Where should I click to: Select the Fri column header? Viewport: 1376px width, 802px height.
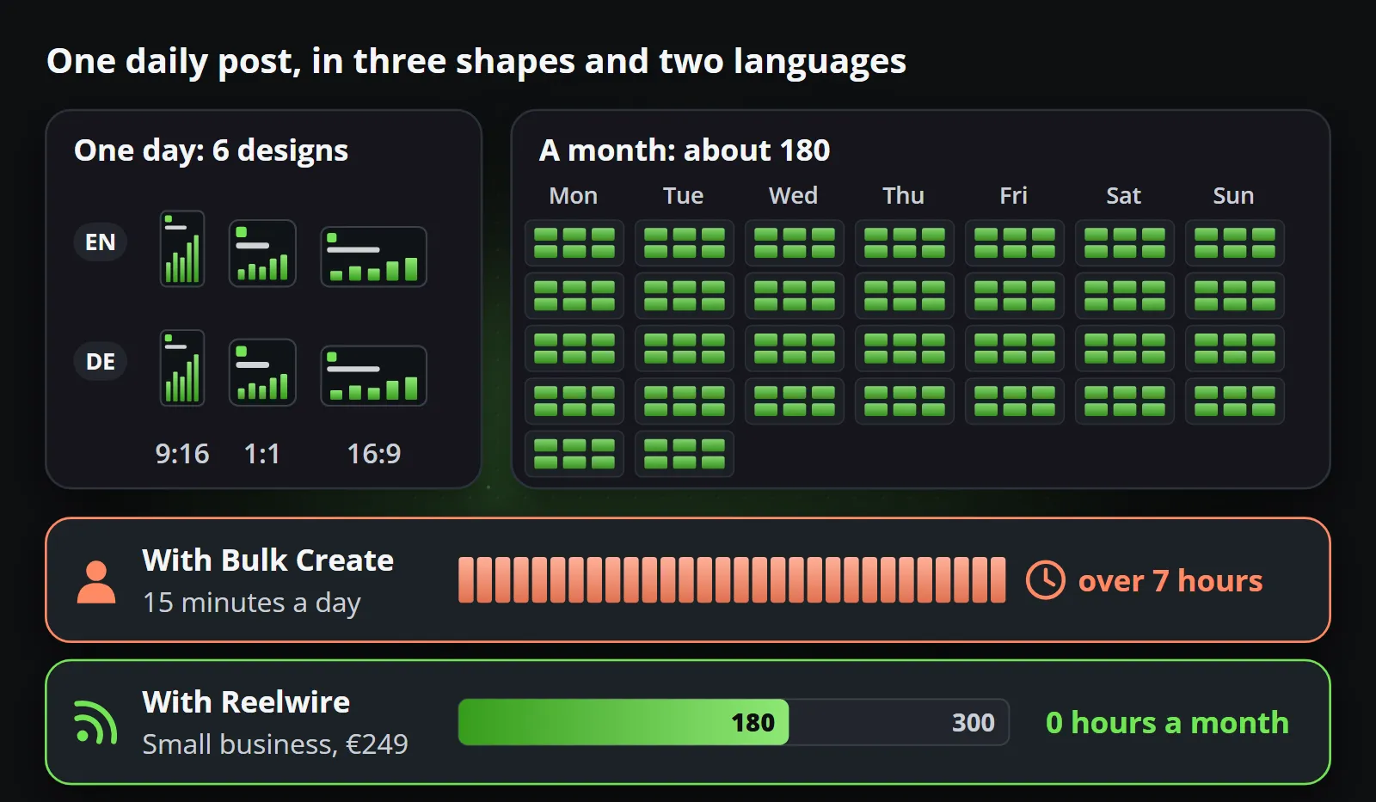click(1014, 196)
